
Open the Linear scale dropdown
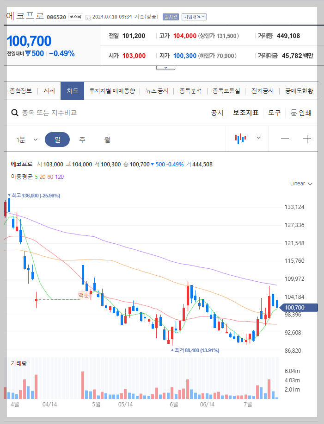coord(301,184)
